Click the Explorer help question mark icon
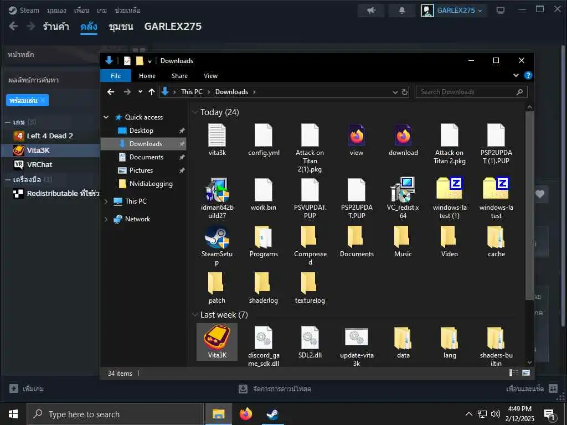 click(528, 75)
